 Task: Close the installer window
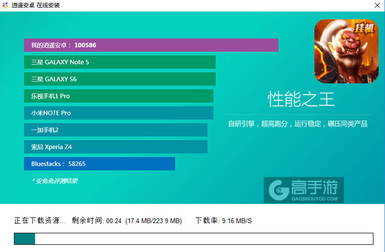377,5
